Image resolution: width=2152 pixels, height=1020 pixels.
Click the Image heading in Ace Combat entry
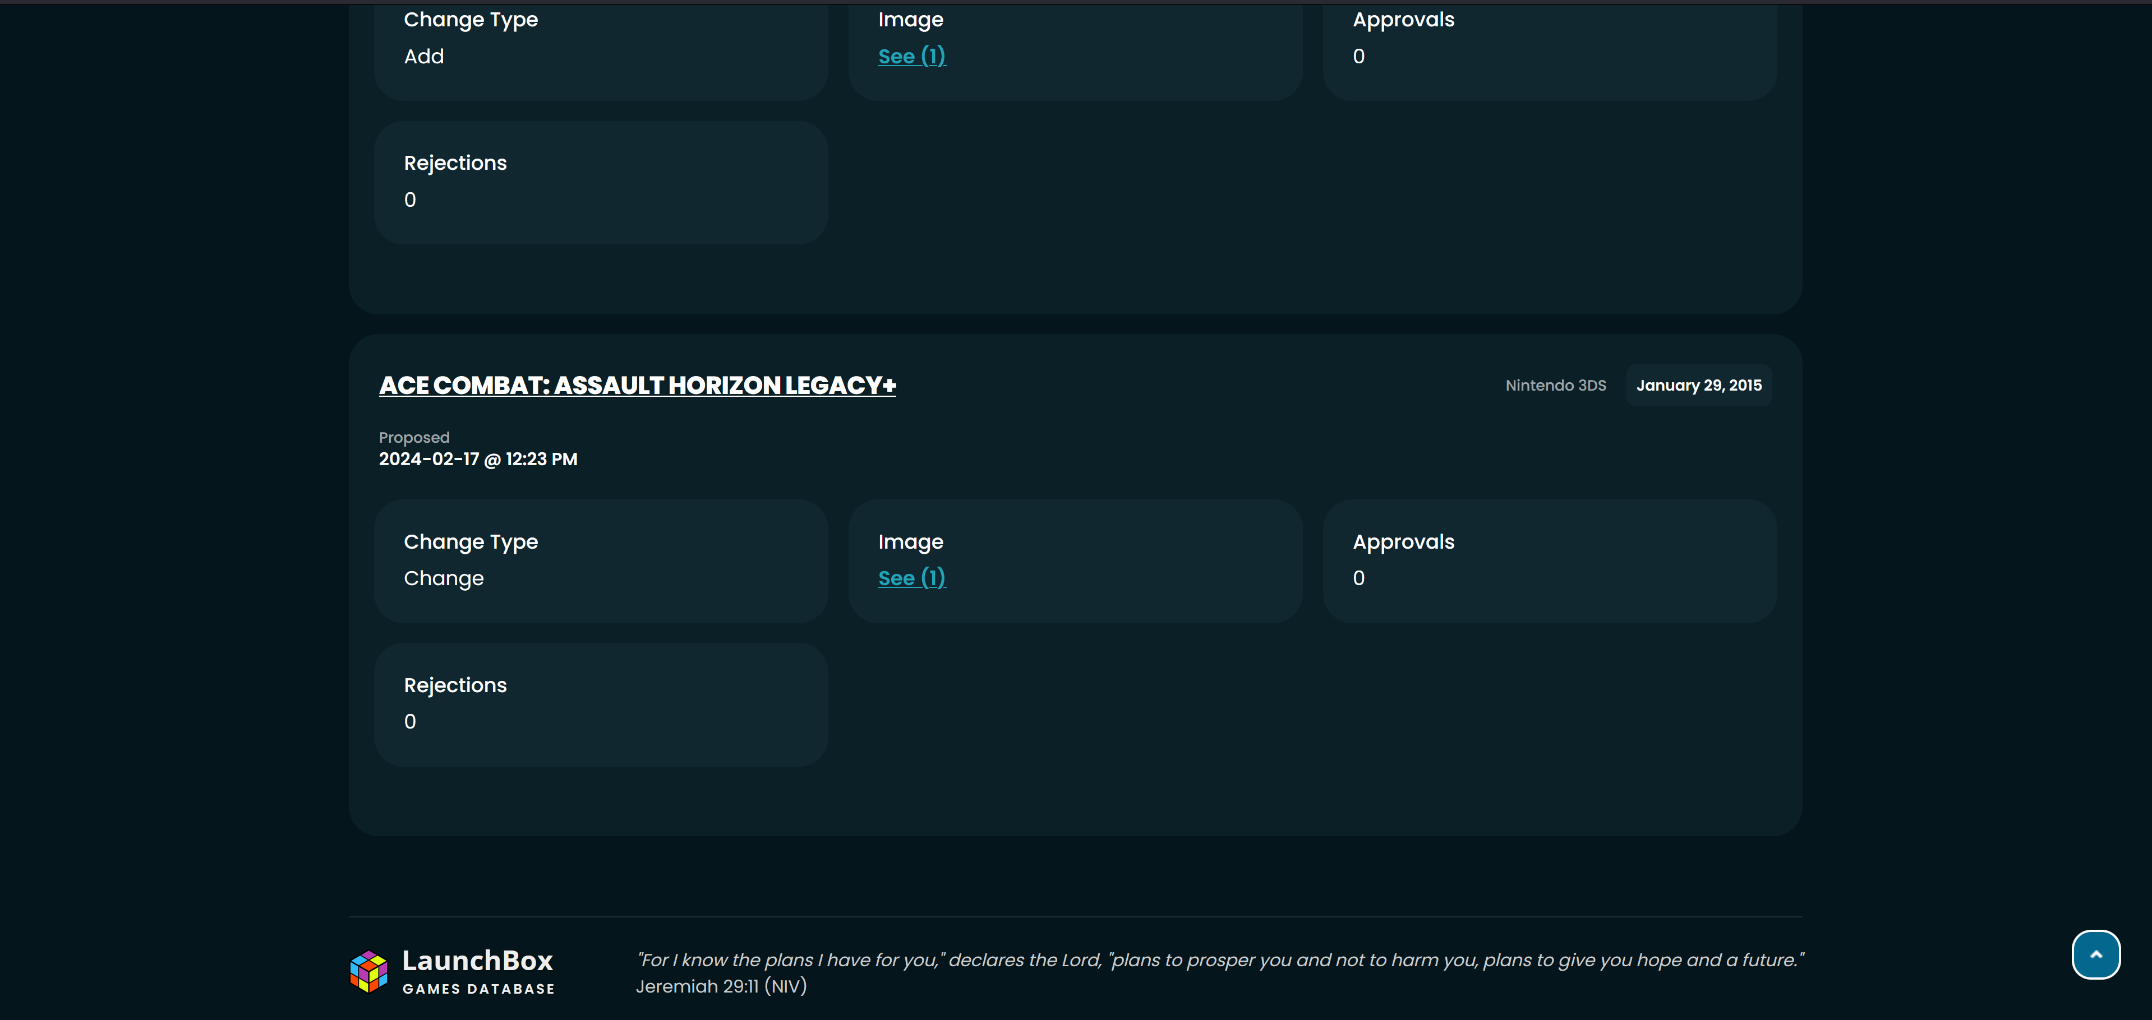coord(911,542)
